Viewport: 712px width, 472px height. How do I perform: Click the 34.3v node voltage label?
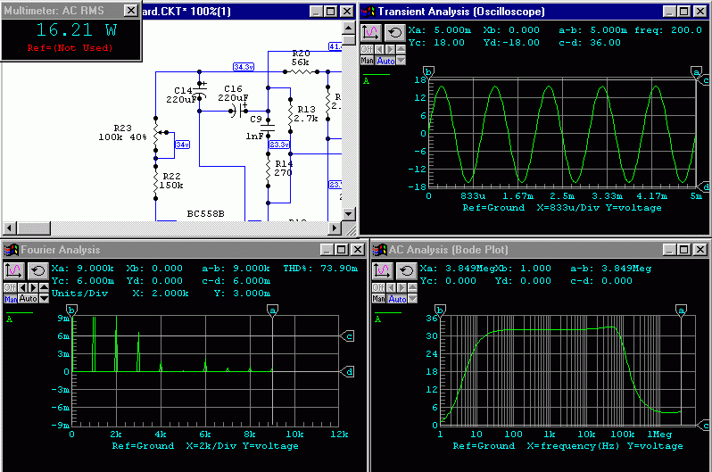tap(244, 67)
